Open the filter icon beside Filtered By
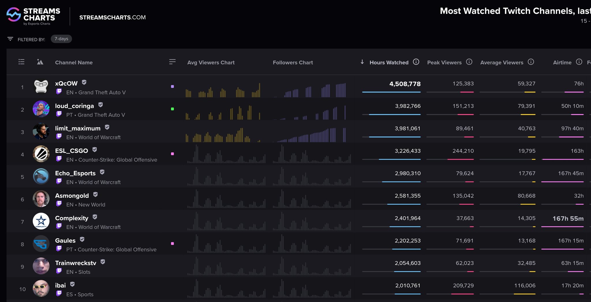This screenshot has width=591, height=302. point(10,39)
